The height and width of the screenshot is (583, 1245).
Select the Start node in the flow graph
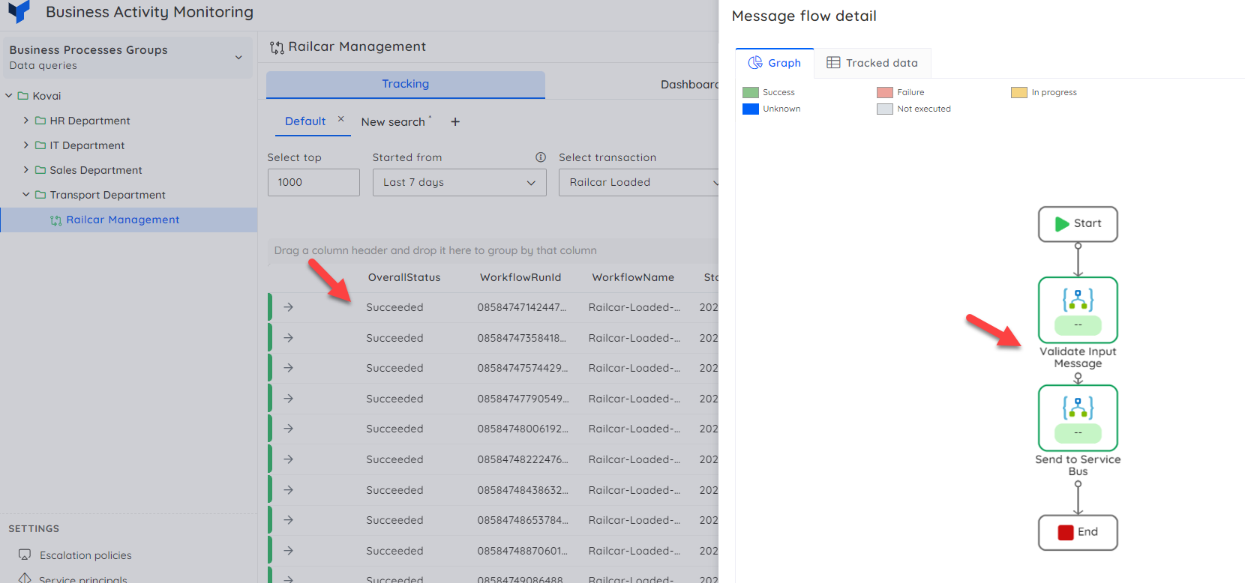point(1078,224)
